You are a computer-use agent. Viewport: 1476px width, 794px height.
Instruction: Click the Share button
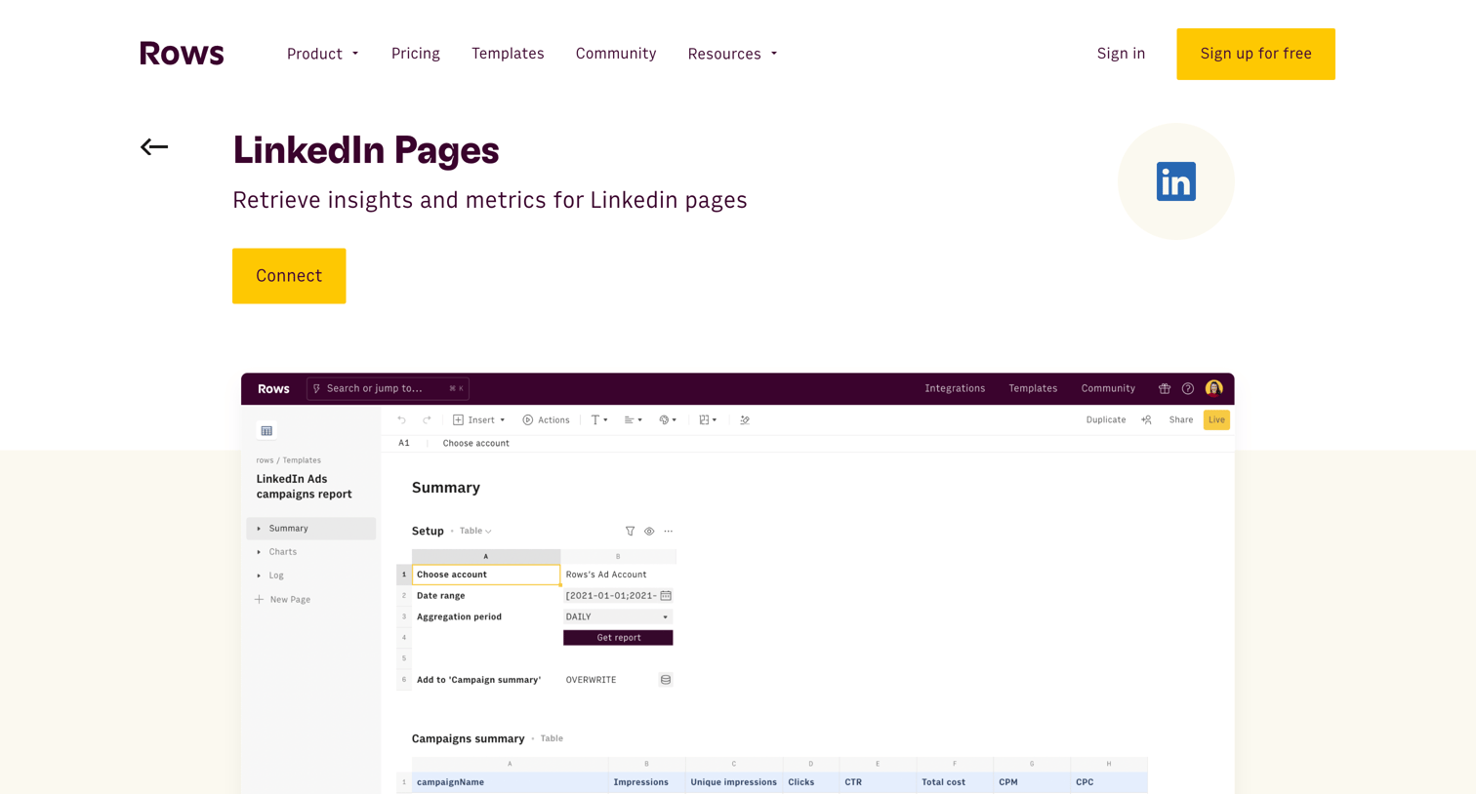coord(1181,419)
